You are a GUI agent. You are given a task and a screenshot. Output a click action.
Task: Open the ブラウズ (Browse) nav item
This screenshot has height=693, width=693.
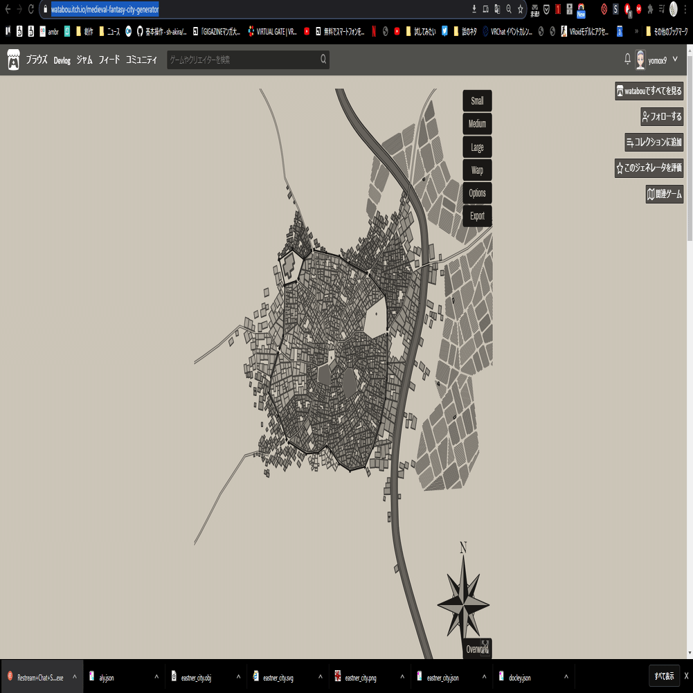coord(37,60)
